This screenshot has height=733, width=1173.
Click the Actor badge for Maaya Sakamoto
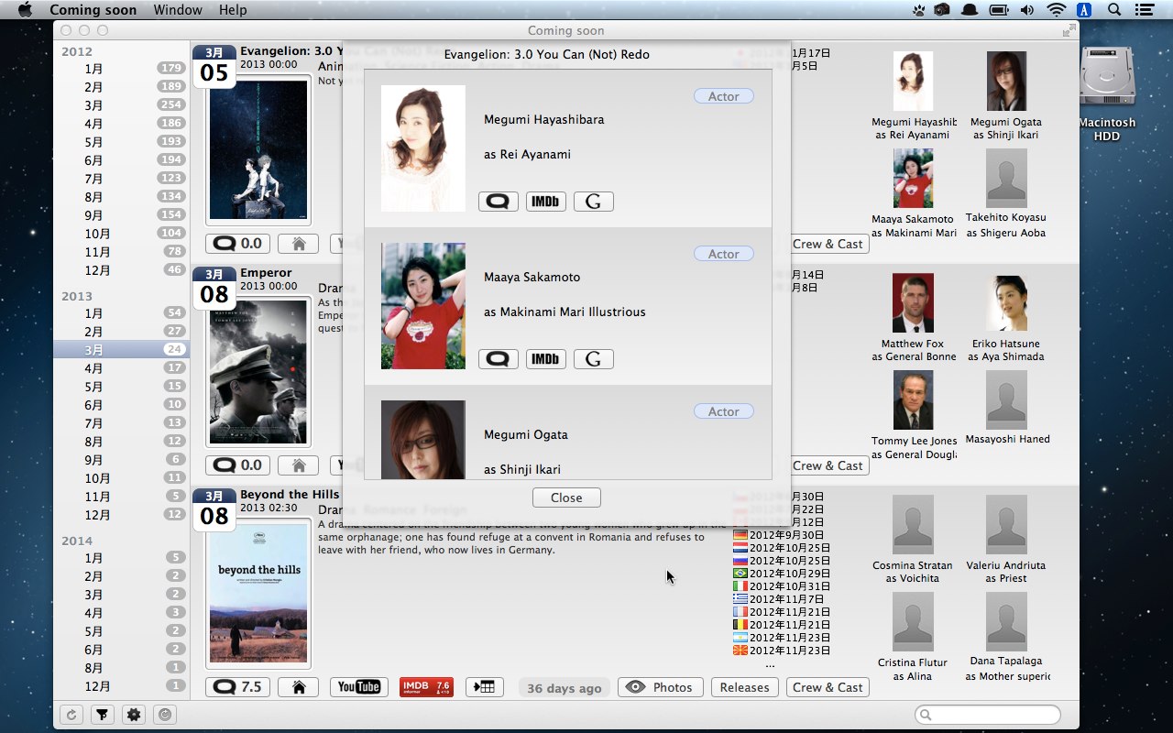tap(724, 254)
